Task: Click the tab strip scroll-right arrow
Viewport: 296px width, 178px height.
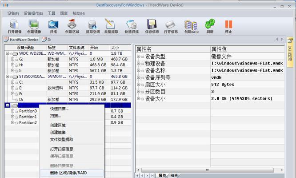Action: [282, 39]
